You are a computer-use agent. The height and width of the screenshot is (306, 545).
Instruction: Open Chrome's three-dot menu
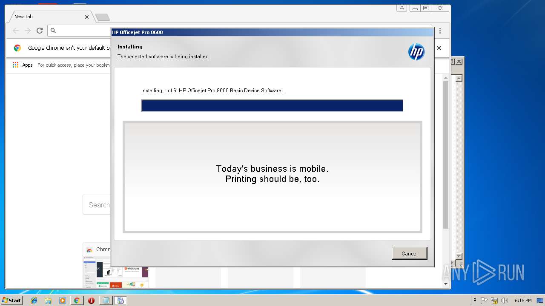[440, 31]
